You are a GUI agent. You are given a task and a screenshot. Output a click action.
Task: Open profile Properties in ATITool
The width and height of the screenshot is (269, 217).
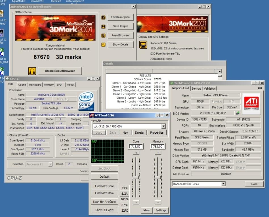coord(157,133)
